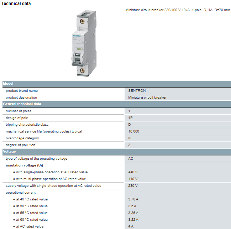Click the circuit breaker product image
Screen dimensions: 231x229
click(x=84, y=44)
